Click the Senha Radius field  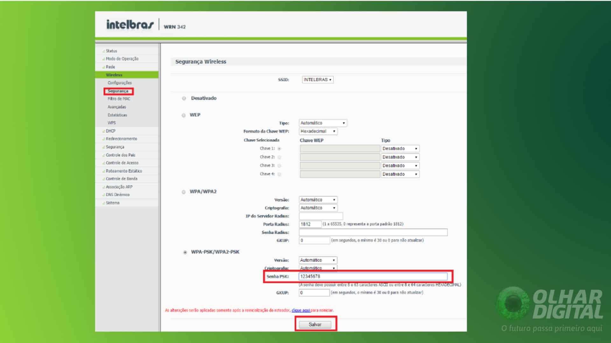(x=373, y=232)
